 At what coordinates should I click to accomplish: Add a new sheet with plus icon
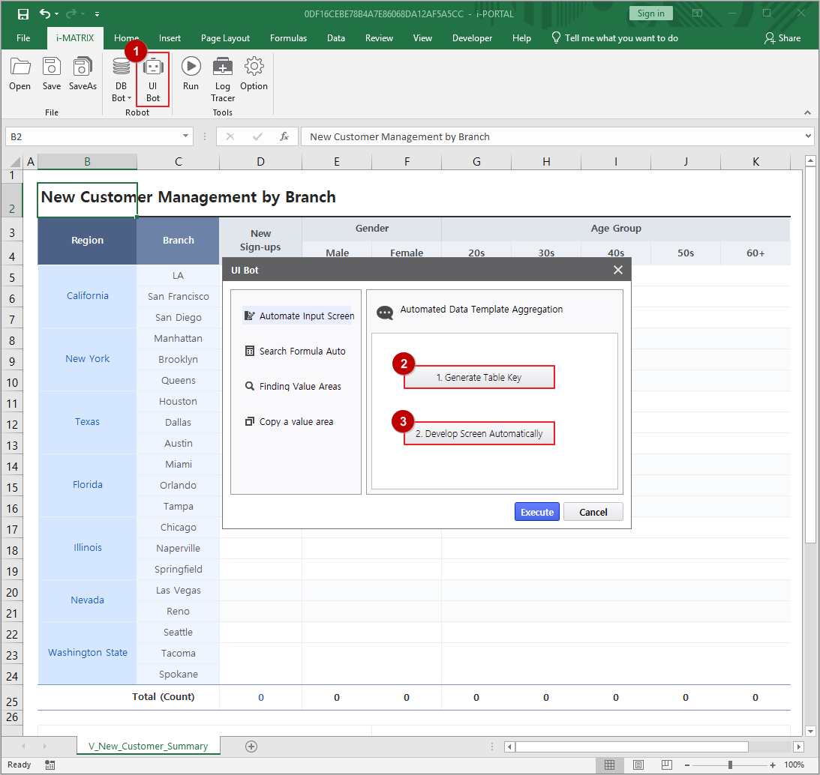click(x=251, y=747)
